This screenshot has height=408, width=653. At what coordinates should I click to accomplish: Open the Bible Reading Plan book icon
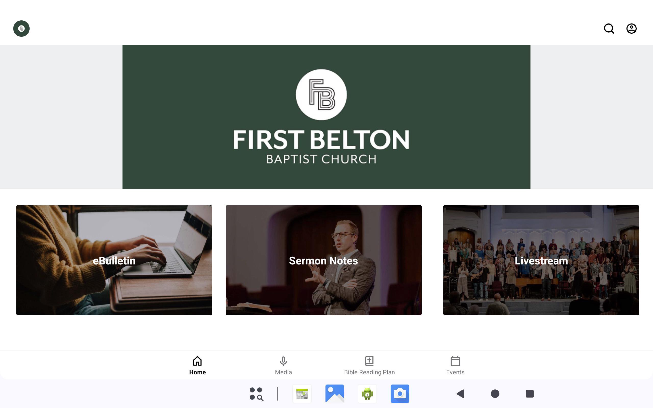pos(369,361)
